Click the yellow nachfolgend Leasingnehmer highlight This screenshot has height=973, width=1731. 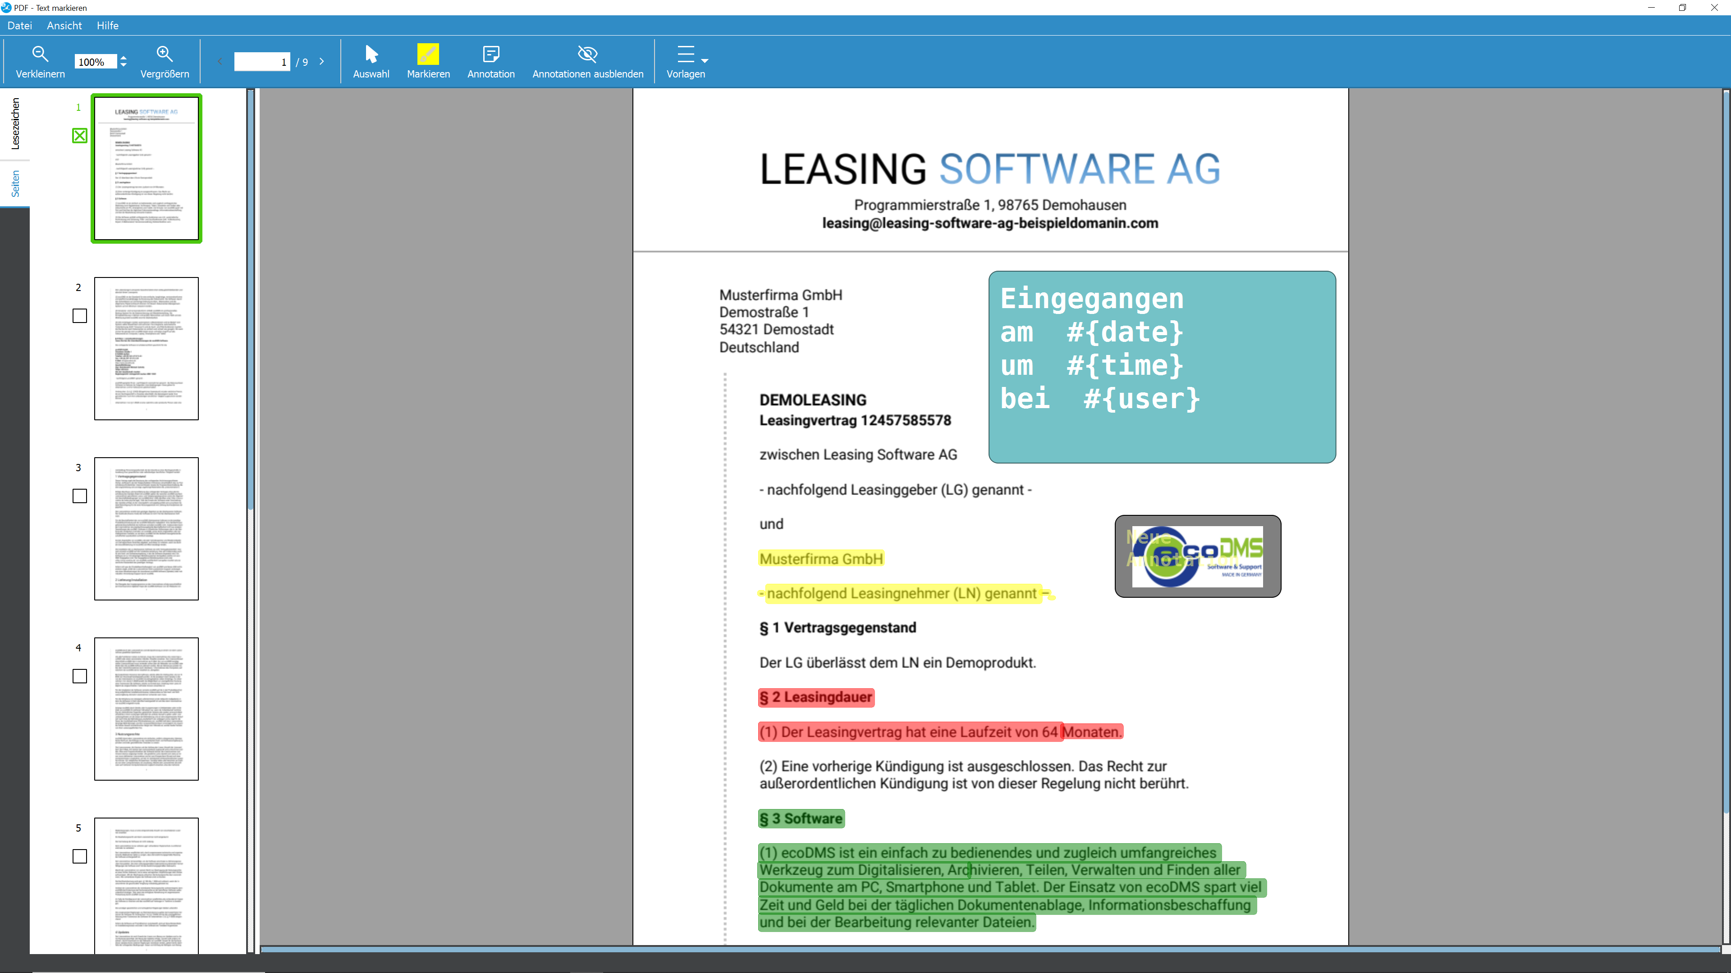click(x=907, y=594)
